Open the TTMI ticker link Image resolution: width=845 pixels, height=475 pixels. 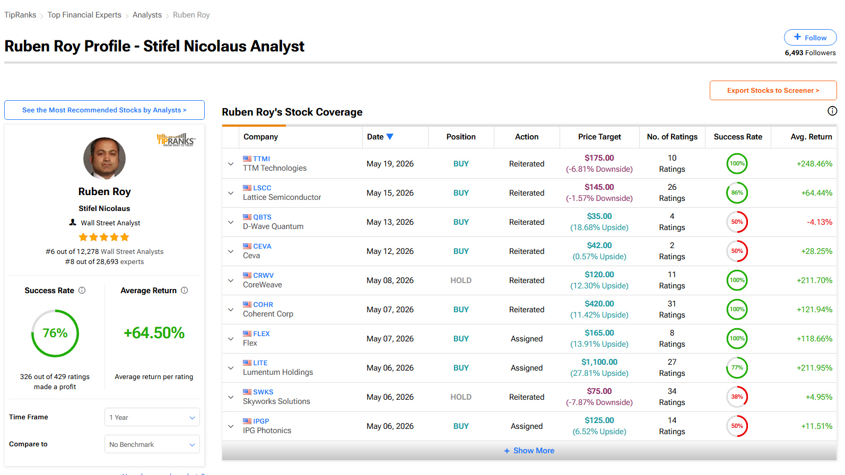coord(262,159)
